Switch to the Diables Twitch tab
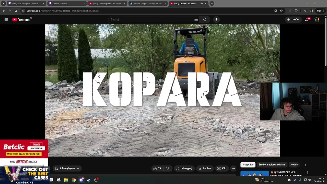The width and height of the screenshot is (327, 184). click(67, 4)
